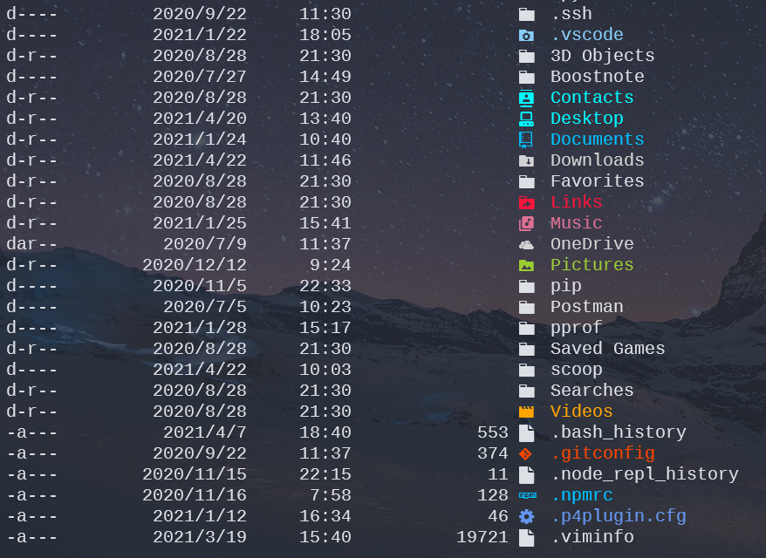Select the OneDrive cloud icon
This screenshot has width=766, height=558.
527,244
